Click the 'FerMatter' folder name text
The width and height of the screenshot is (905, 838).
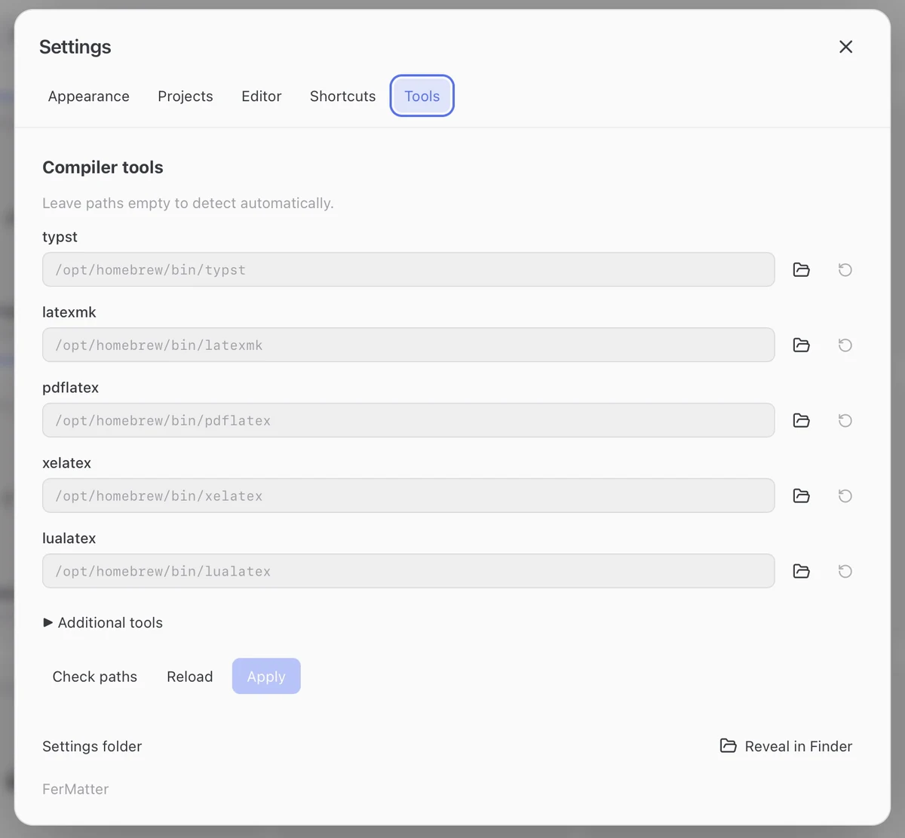tap(75, 789)
